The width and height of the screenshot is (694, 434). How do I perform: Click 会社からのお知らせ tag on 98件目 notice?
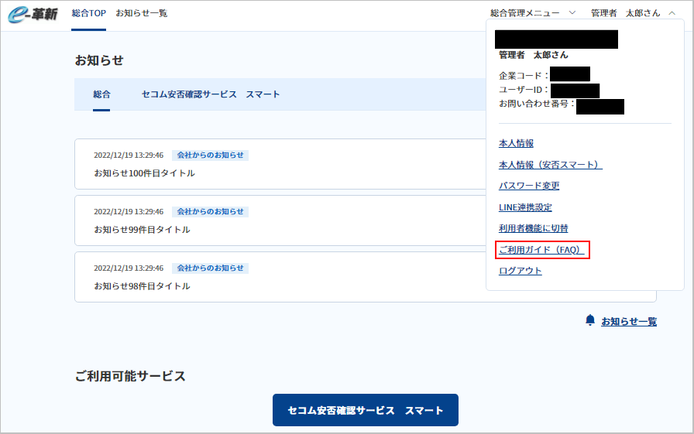pos(210,268)
